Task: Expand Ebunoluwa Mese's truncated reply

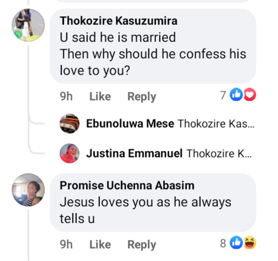Action: pos(216,124)
